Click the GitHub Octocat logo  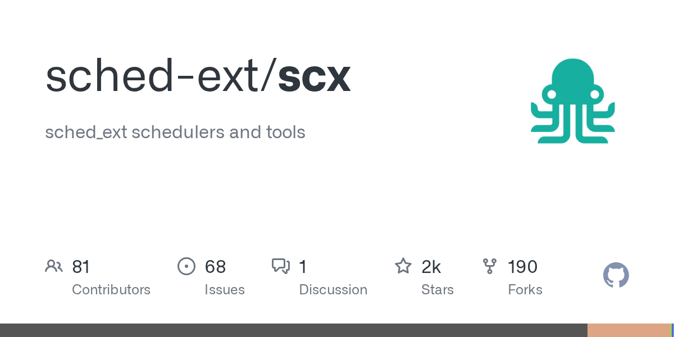[x=616, y=275]
